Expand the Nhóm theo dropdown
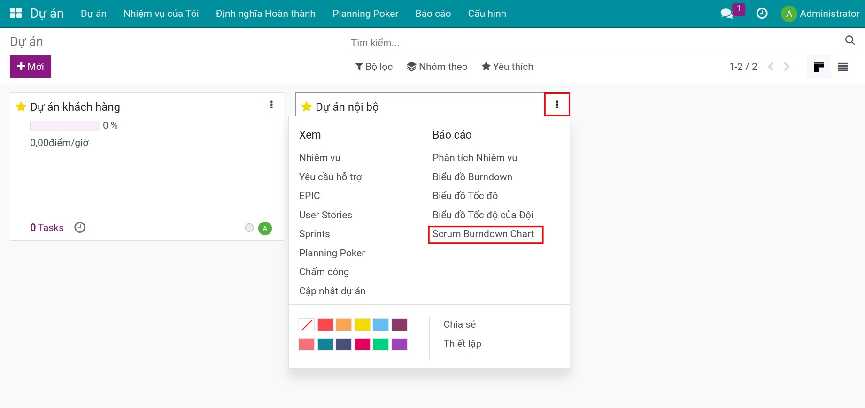 437,67
